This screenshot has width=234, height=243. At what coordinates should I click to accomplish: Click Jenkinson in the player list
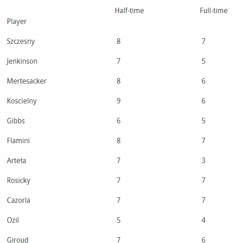point(22,61)
